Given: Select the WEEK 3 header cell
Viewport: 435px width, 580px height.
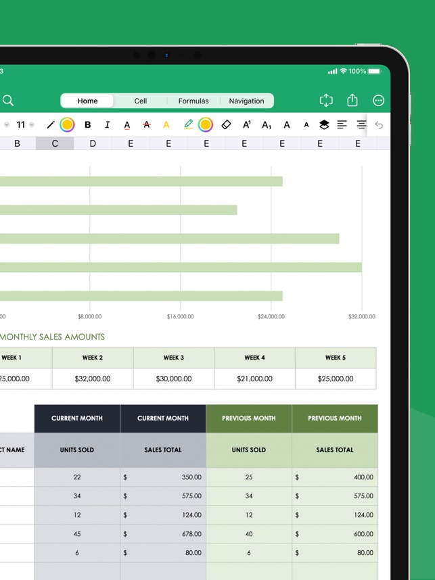Looking at the screenshot, I should tap(174, 358).
